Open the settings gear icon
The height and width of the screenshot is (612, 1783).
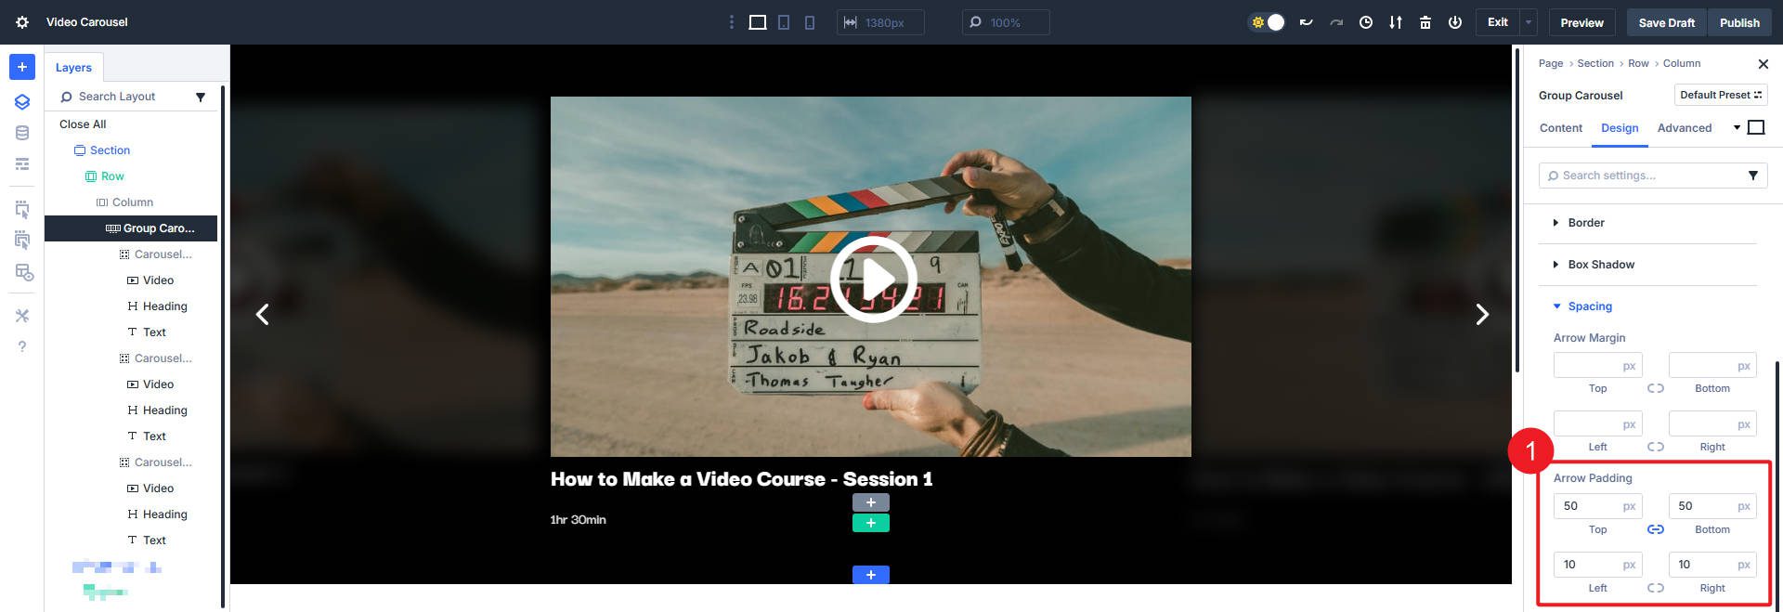22,22
